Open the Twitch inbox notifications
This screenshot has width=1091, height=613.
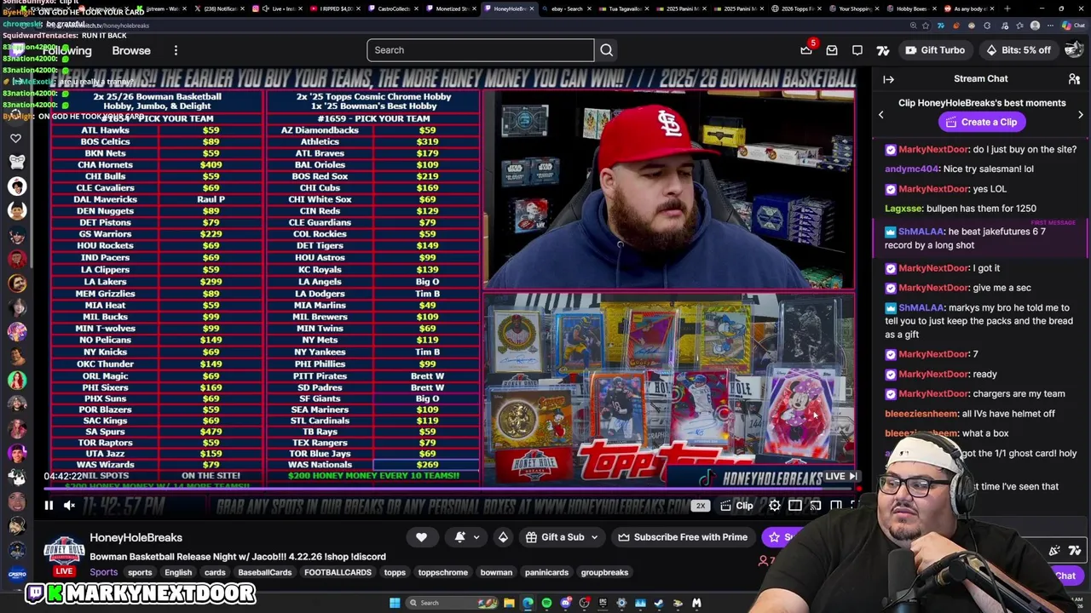[x=832, y=50]
